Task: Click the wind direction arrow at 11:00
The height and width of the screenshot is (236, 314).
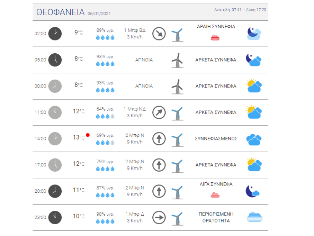Action: (159, 113)
